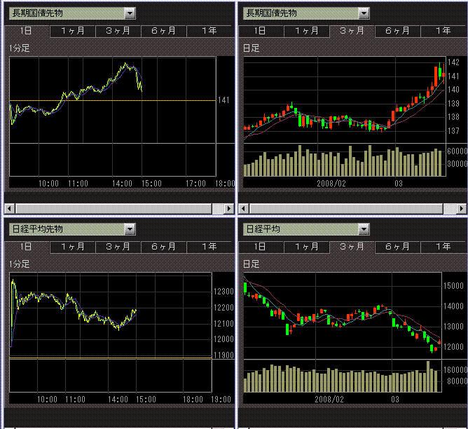The width and height of the screenshot is (468, 429).
Task: Click the horizontal scrollbar track under top-left chart
Action: tap(119, 208)
